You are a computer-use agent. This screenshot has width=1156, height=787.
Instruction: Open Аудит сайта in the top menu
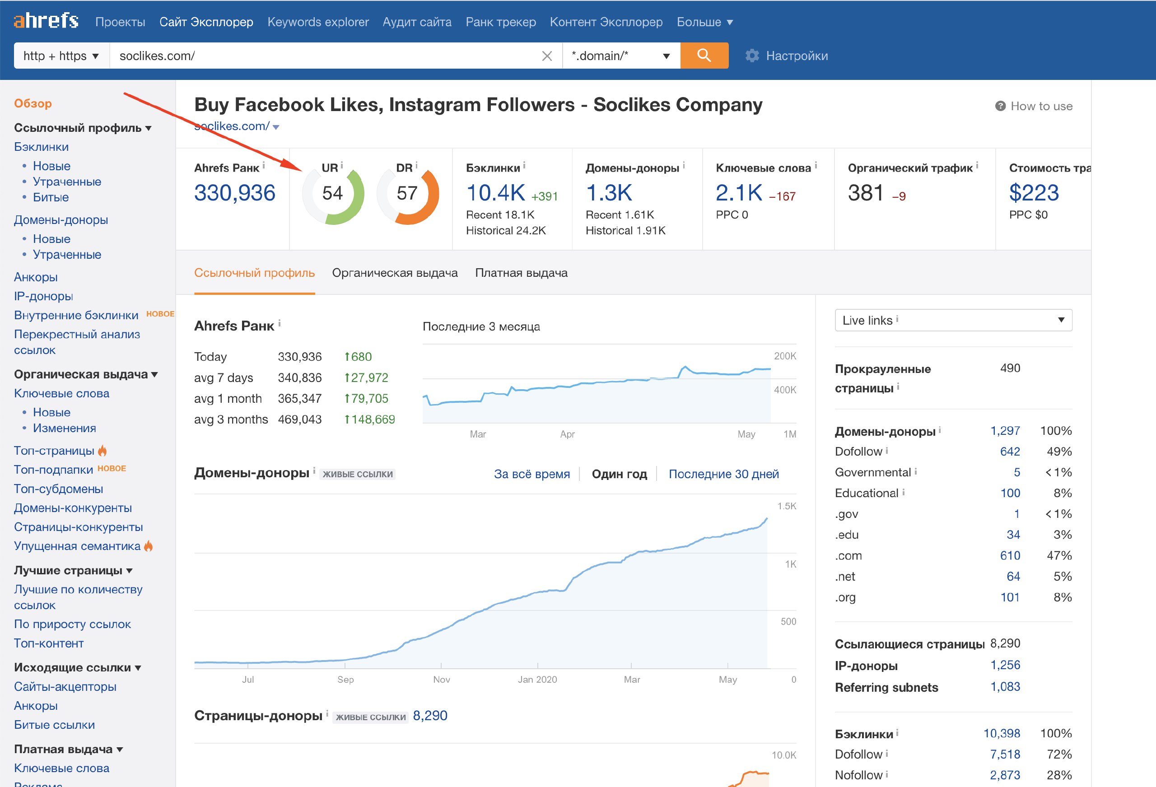[417, 22]
